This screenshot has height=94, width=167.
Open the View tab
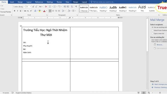[x=67, y=2]
